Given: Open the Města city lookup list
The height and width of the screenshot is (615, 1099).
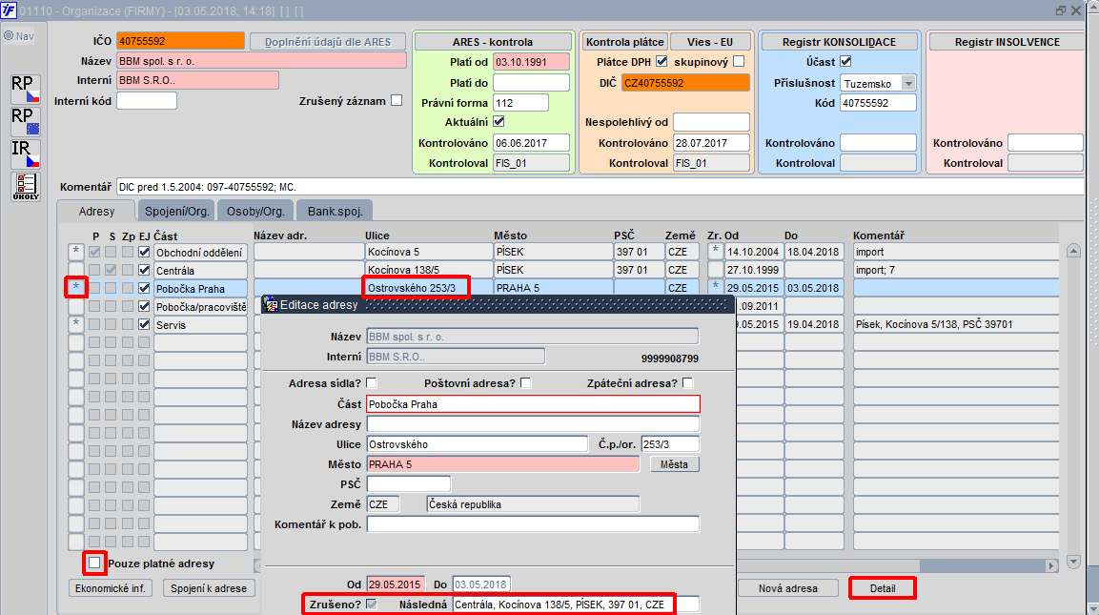Looking at the screenshot, I should tap(674, 464).
